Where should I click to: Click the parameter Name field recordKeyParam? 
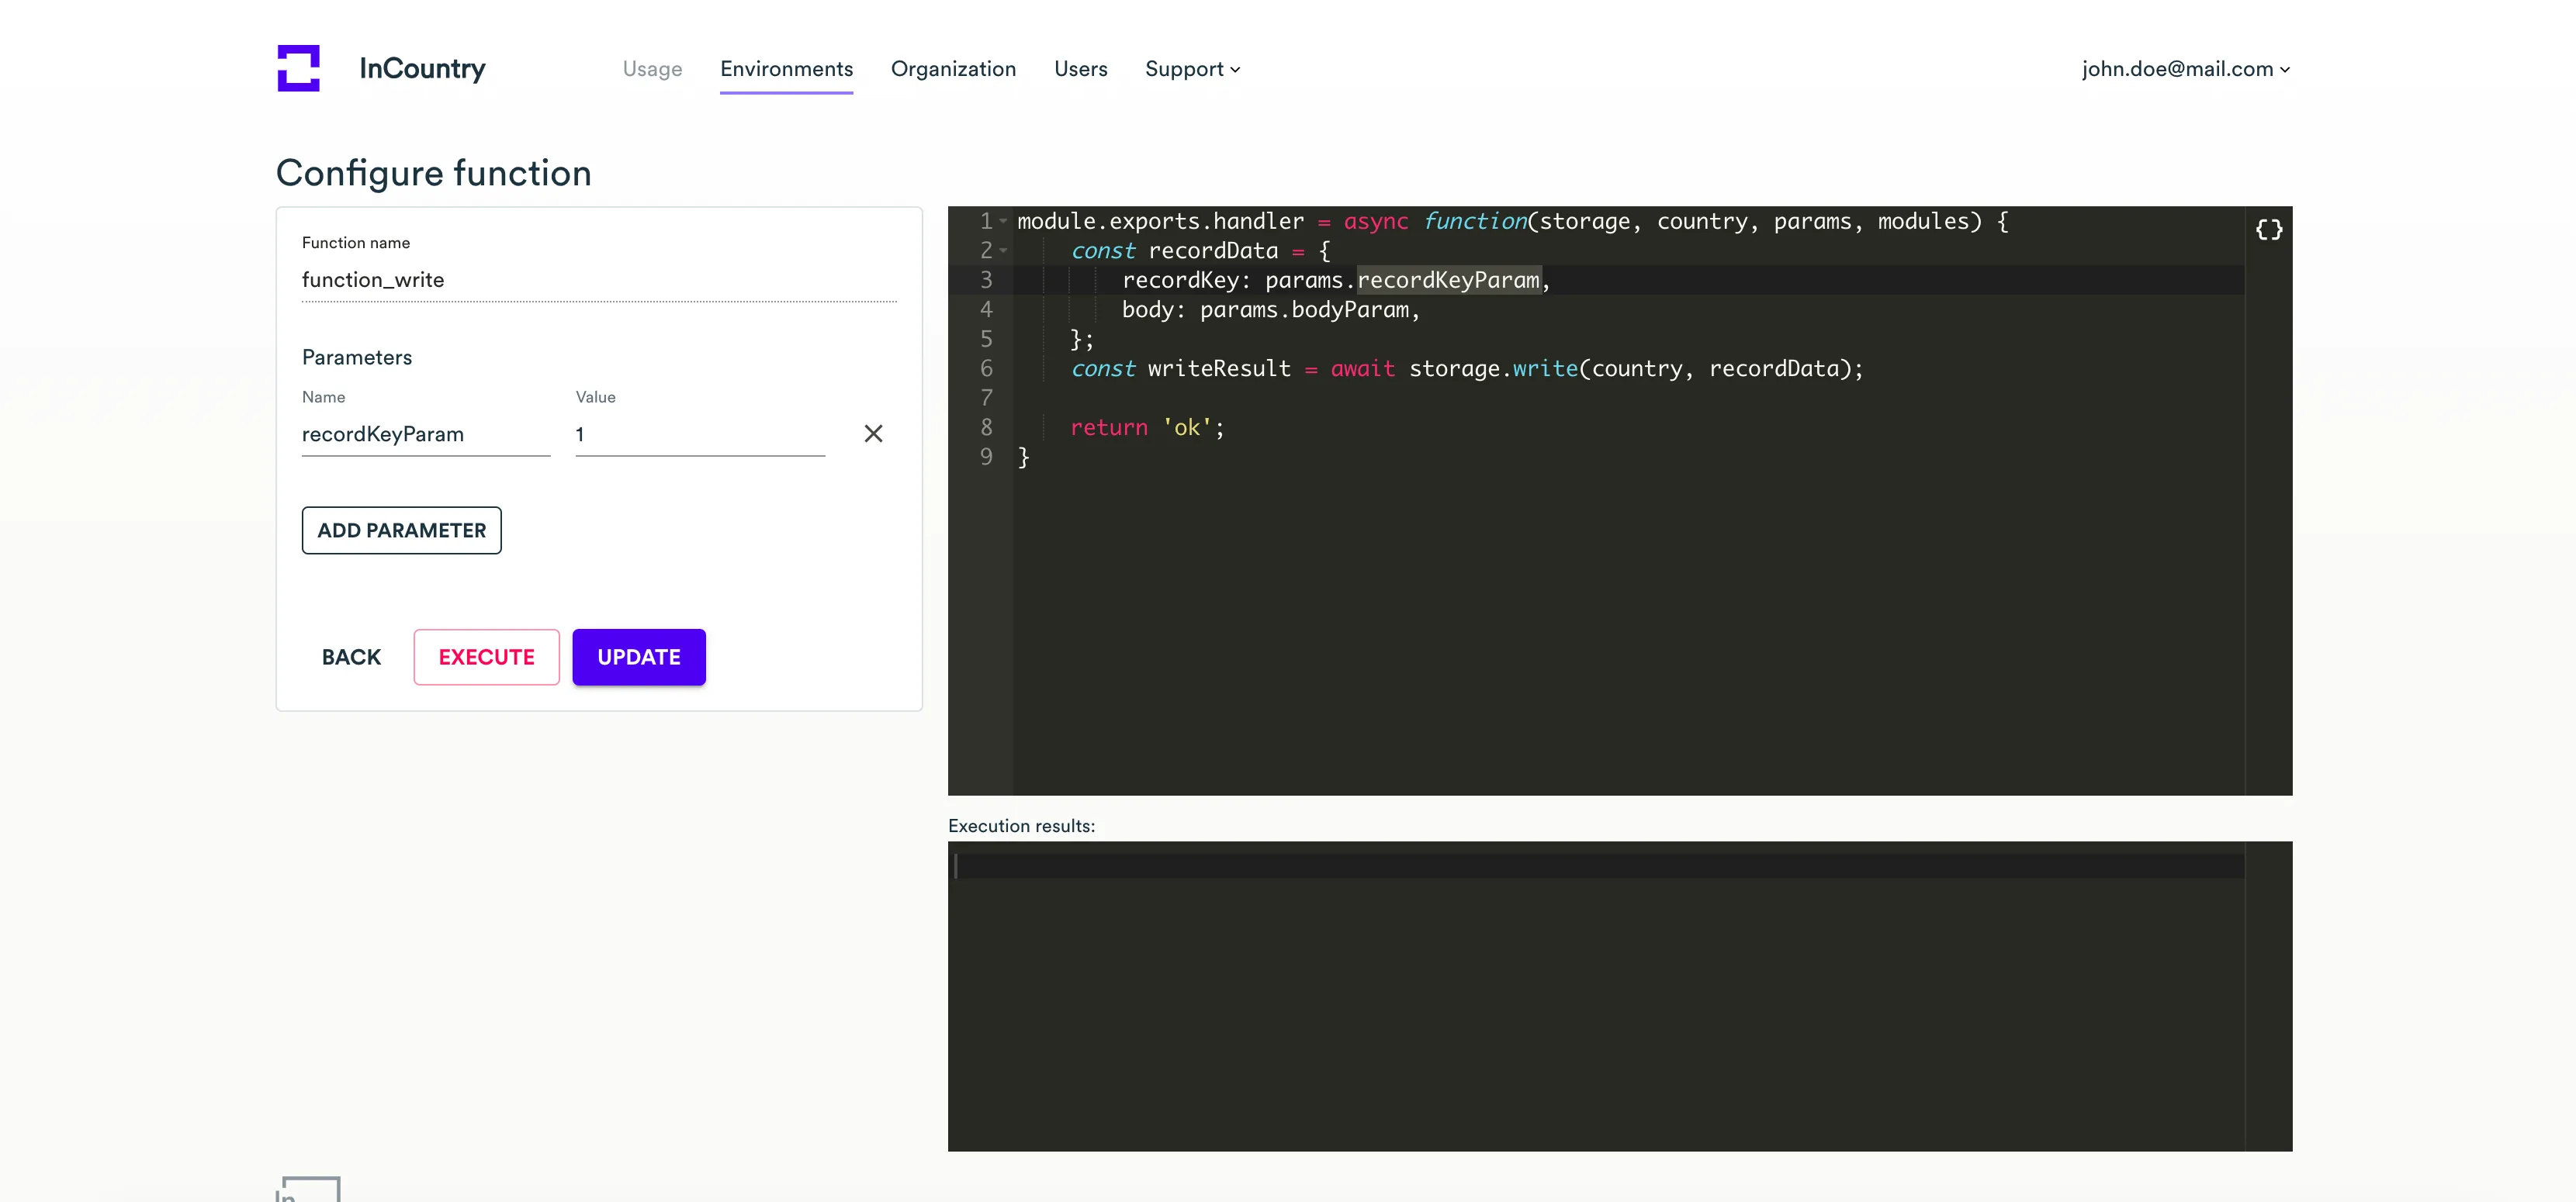pyautogui.click(x=425, y=434)
